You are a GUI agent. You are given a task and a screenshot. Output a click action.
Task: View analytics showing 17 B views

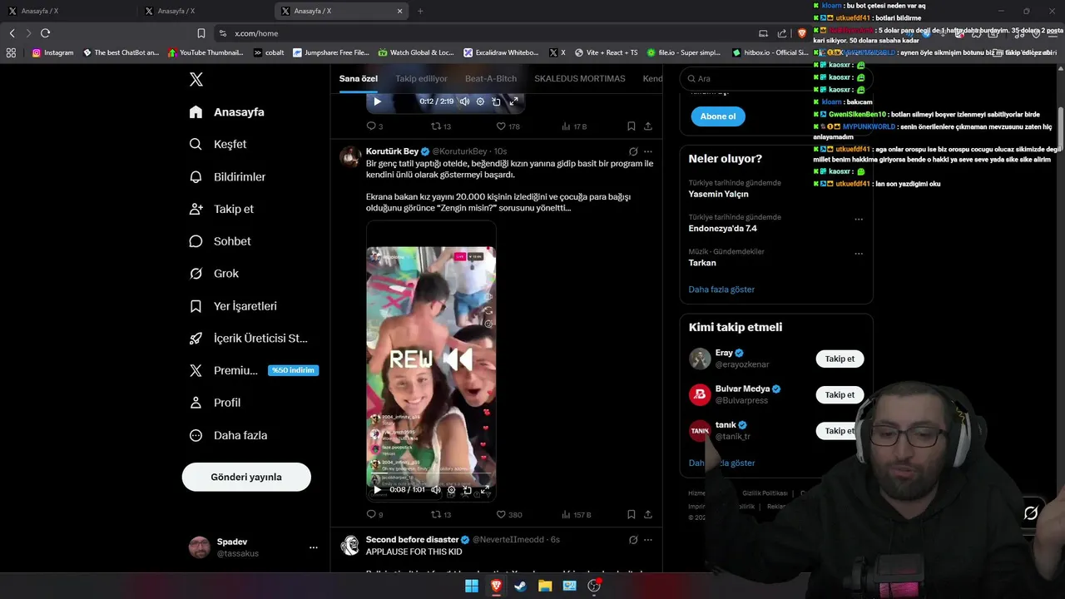coord(574,126)
